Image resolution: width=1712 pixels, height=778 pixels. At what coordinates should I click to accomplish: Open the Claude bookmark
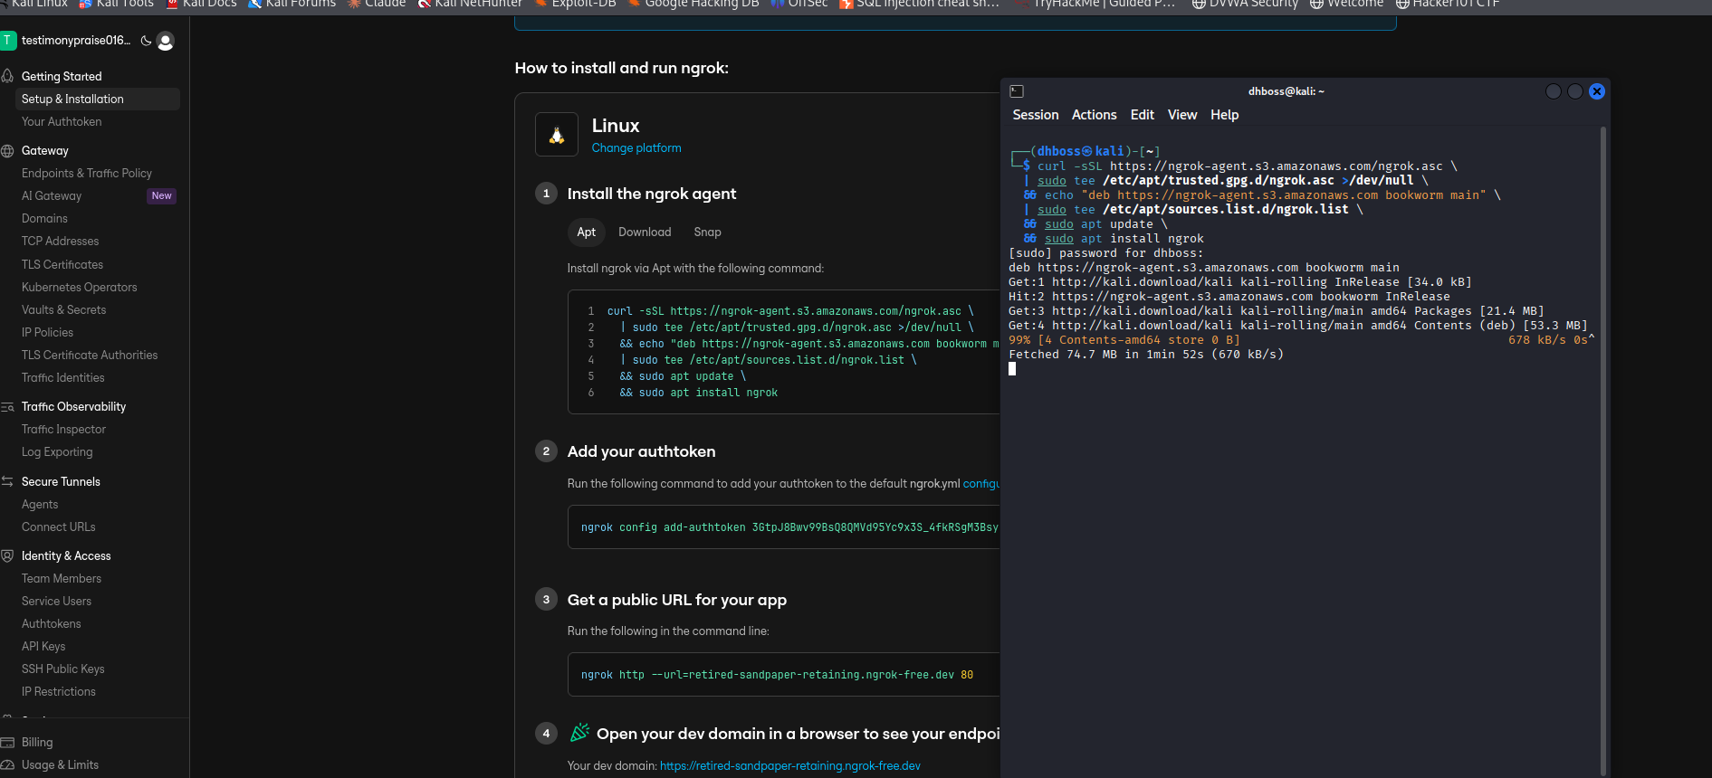coord(377,4)
